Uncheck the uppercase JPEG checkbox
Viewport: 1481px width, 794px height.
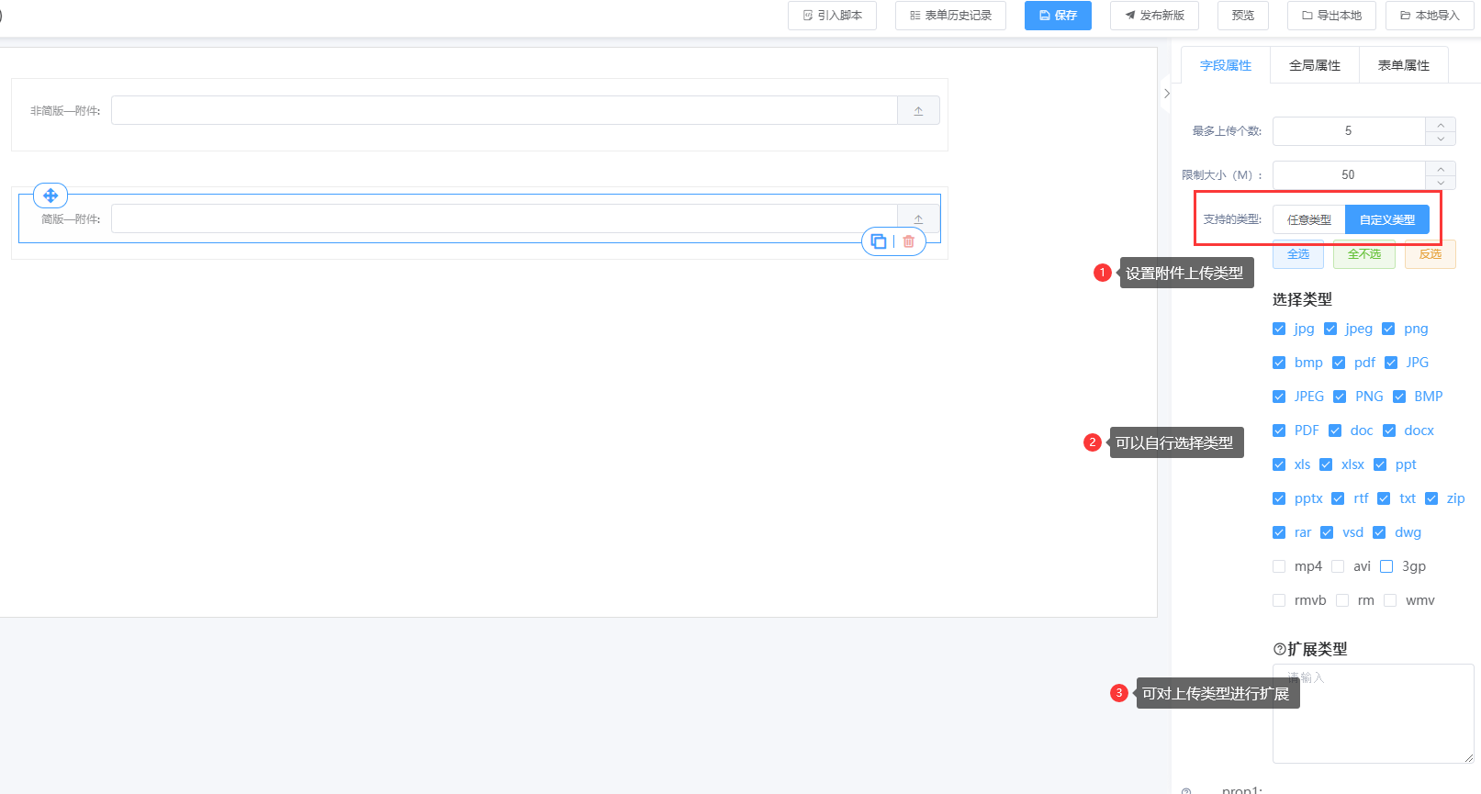point(1279,397)
